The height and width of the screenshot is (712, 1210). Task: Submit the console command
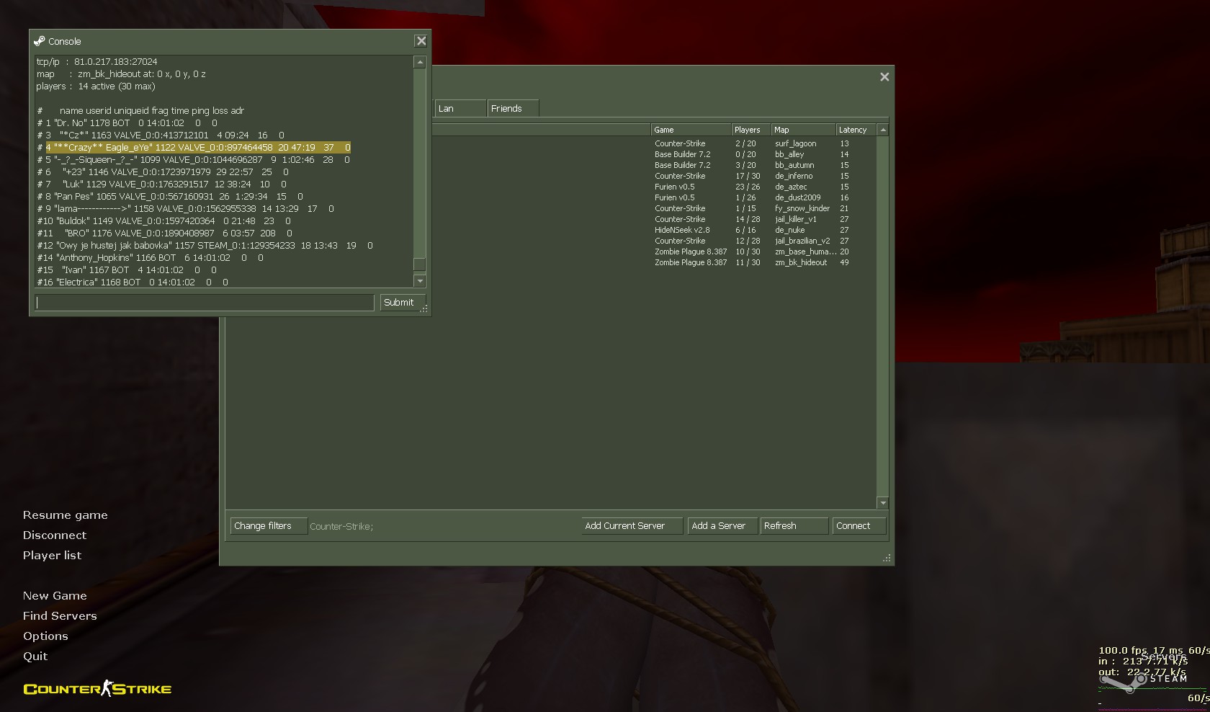tap(402, 302)
